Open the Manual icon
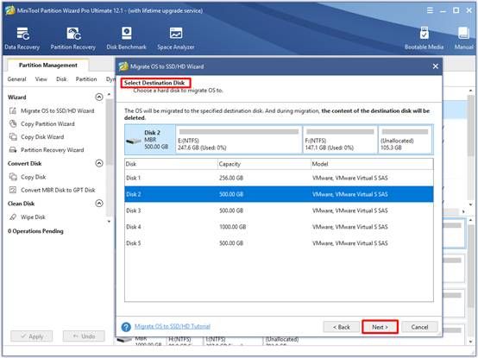Image resolution: width=478 pixels, height=358 pixels. pyautogui.click(x=463, y=33)
